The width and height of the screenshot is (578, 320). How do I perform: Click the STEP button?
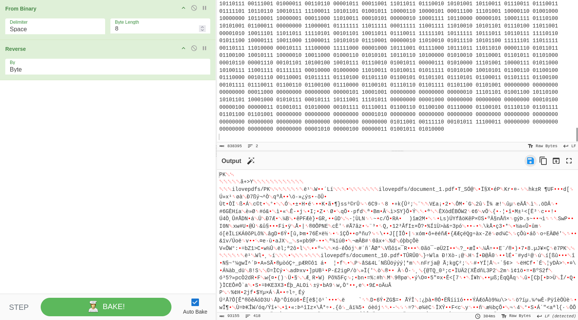[x=19, y=307]
